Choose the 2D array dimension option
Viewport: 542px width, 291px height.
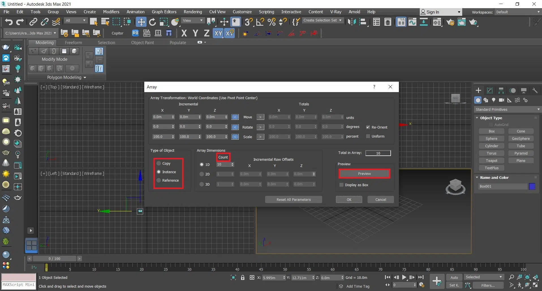coord(202,174)
